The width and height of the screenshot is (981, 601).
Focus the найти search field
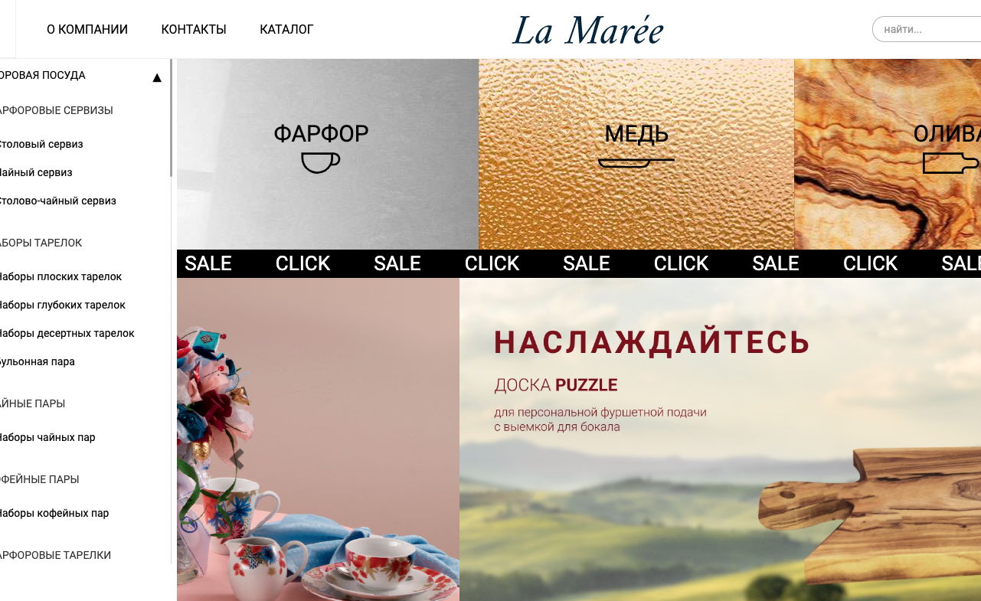[927, 30]
